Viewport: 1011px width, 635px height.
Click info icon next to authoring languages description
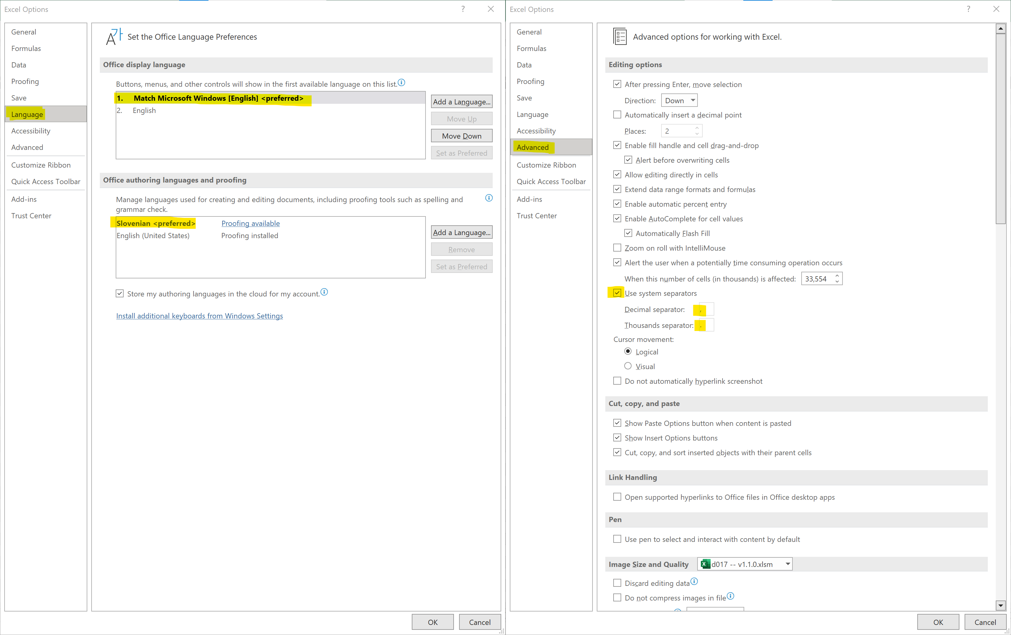[x=489, y=198]
